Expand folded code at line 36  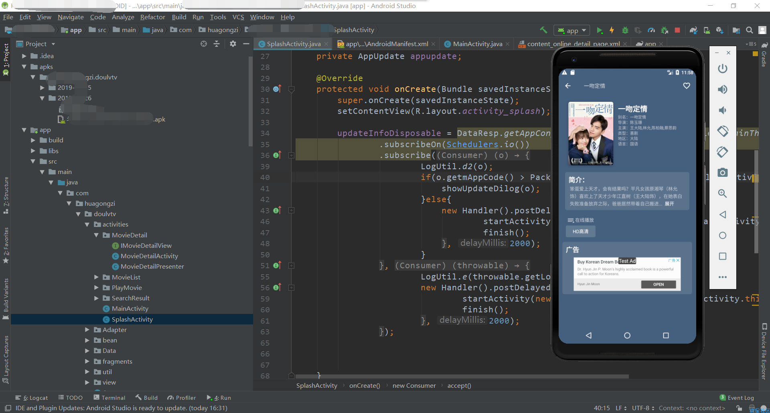[x=292, y=155]
